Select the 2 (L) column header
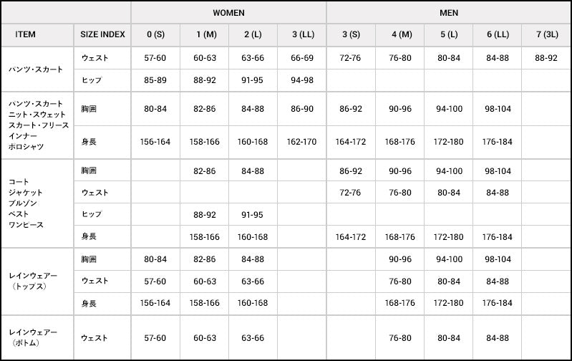This screenshot has height=361, width=572. coord(253,34)
